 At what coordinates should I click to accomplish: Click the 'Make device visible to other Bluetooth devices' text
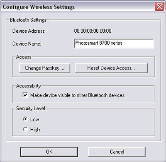(78, 95)
